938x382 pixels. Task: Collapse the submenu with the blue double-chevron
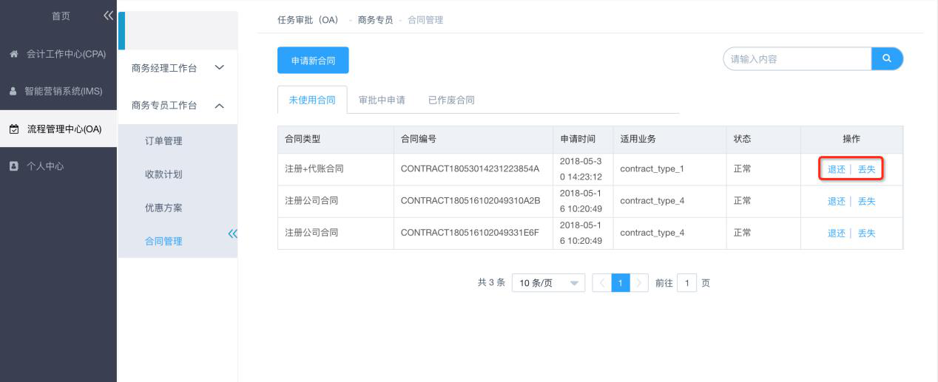point(233,234)
